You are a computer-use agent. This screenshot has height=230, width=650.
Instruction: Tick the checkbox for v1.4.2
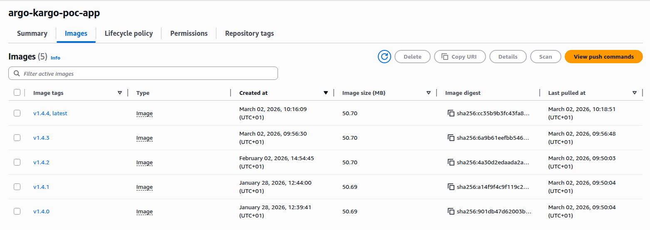pos(17,162)
